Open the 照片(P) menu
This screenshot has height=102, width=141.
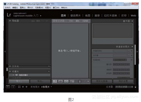(x=30, y=8)
